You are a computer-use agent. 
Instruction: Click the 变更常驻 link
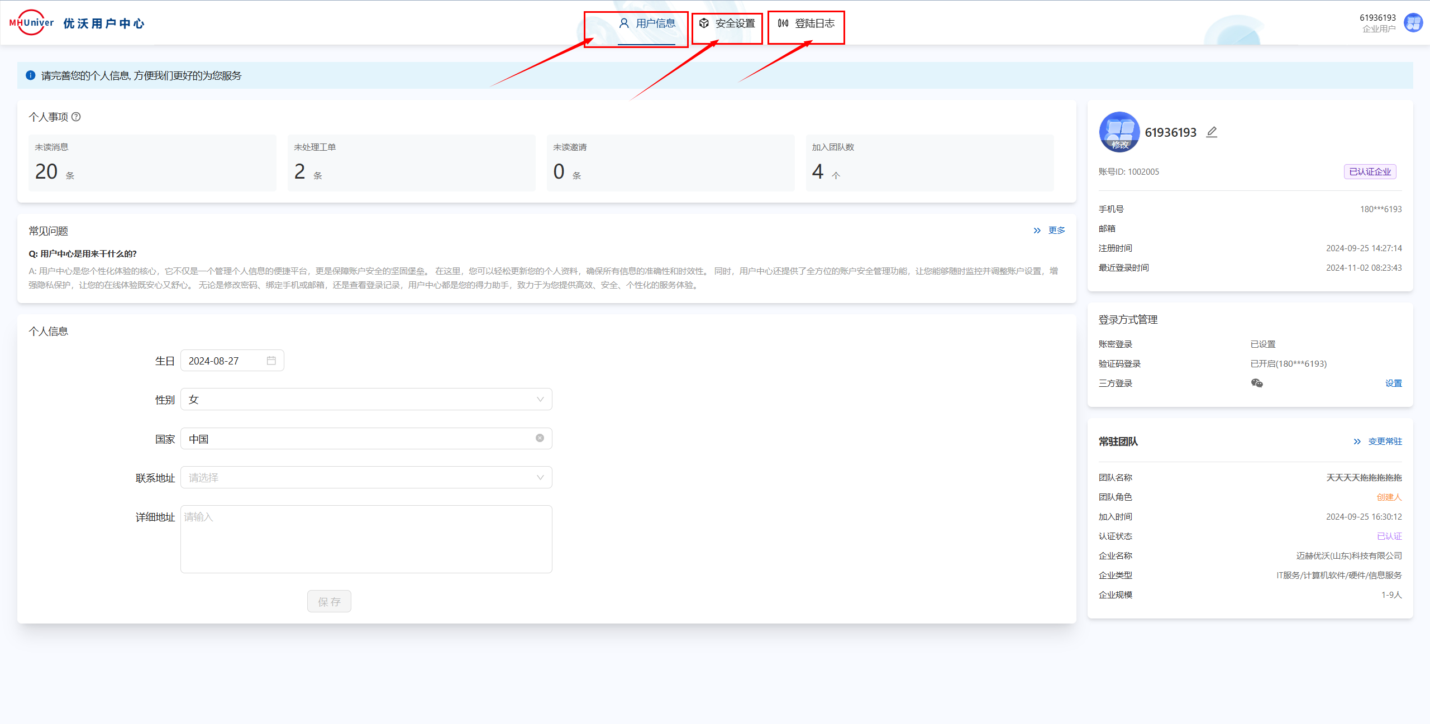[x=1384, y=442]
